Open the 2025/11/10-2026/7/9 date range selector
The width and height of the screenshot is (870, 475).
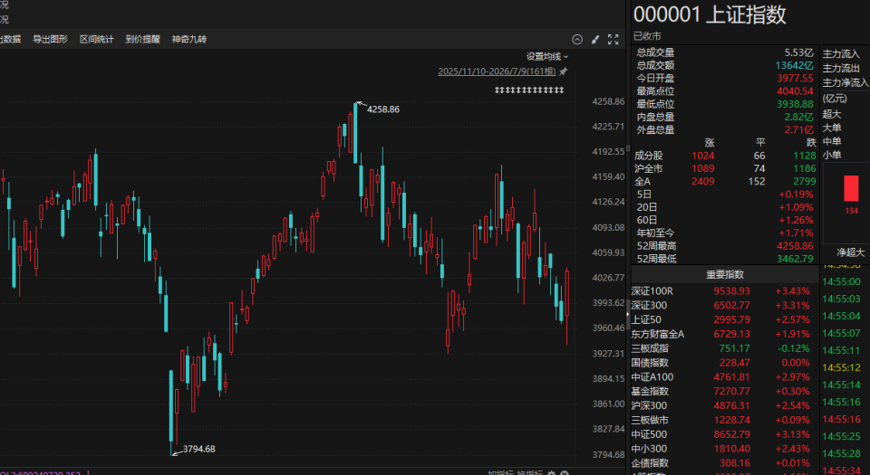click(x=497, y=71)
